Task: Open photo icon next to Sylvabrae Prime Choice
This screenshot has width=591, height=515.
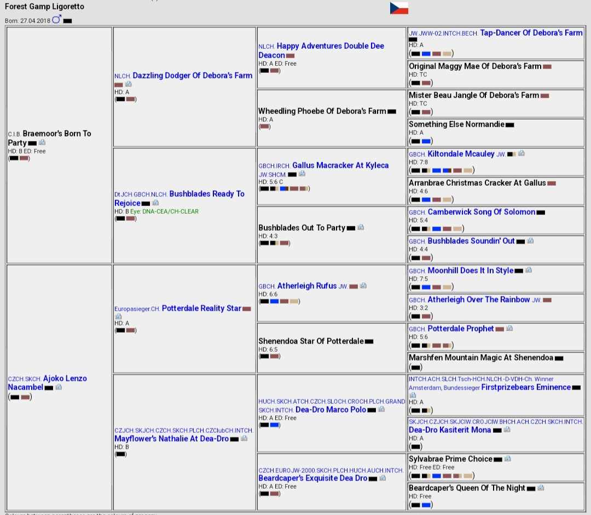Action: pyautogui.click(x=508, y=459)
